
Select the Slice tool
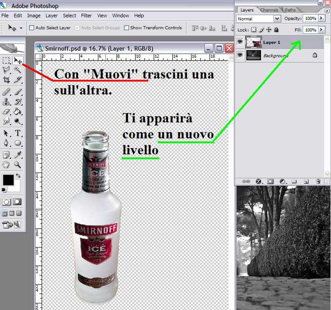pos(18,80)
